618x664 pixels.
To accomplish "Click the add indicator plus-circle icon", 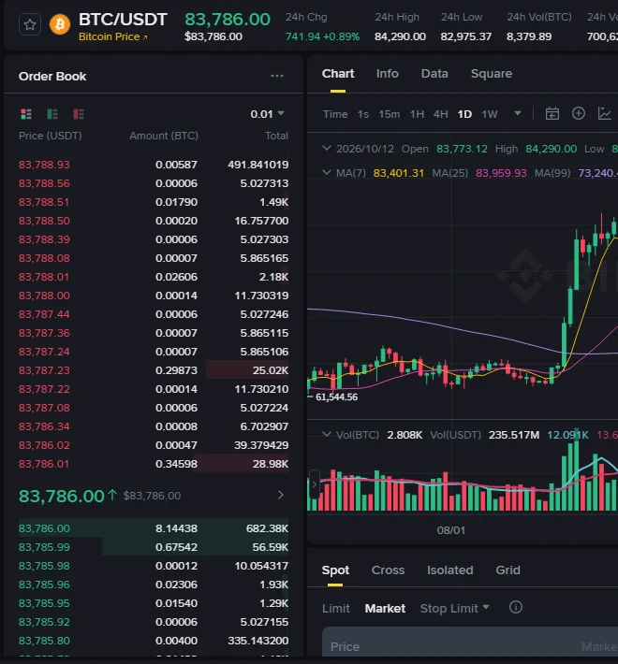I will (579, 113).
